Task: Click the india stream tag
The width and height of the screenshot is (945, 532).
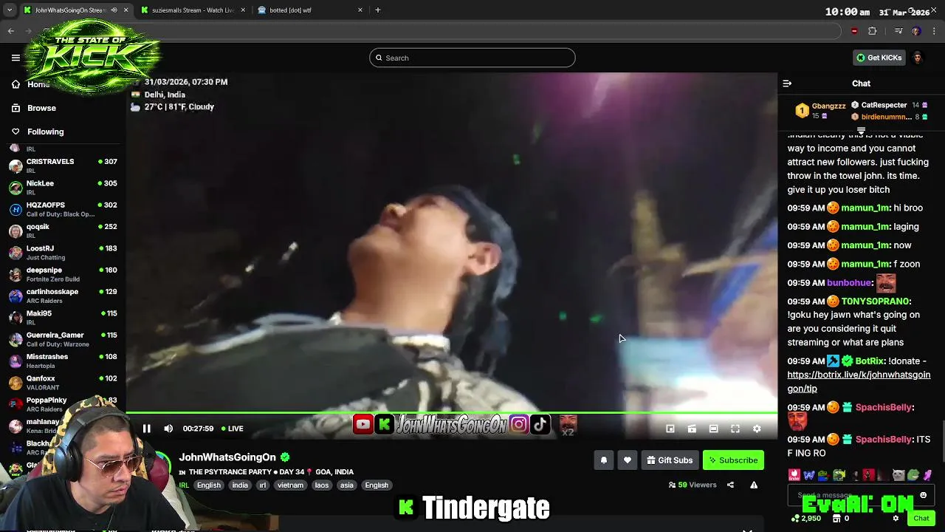Action: click(240, 485)
